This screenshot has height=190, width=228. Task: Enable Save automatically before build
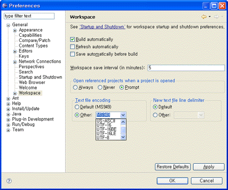[x=72, y=54]
